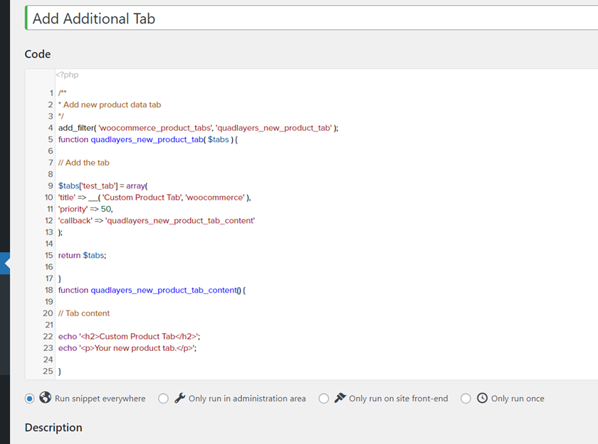Select 'Only run in administration area' radio button
The width and height of the screenshot is (598, 444).
coord(163,399)
